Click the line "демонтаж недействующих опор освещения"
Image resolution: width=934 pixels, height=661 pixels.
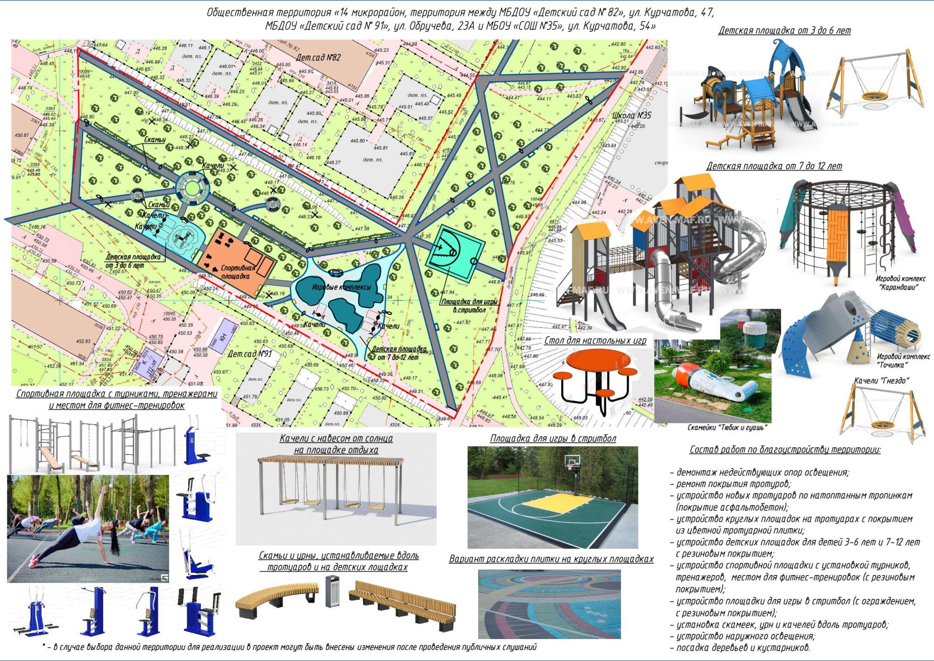pos(760,472)
